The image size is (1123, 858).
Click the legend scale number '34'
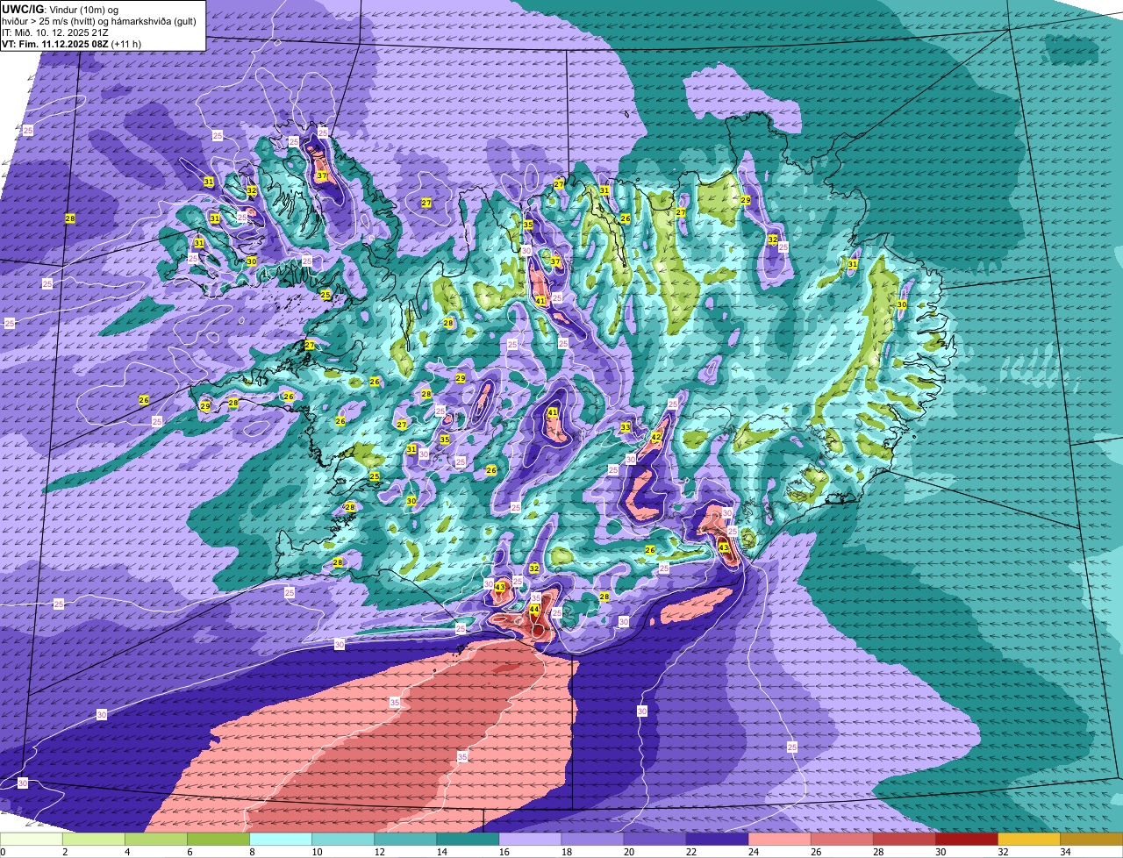[1064, 852]
